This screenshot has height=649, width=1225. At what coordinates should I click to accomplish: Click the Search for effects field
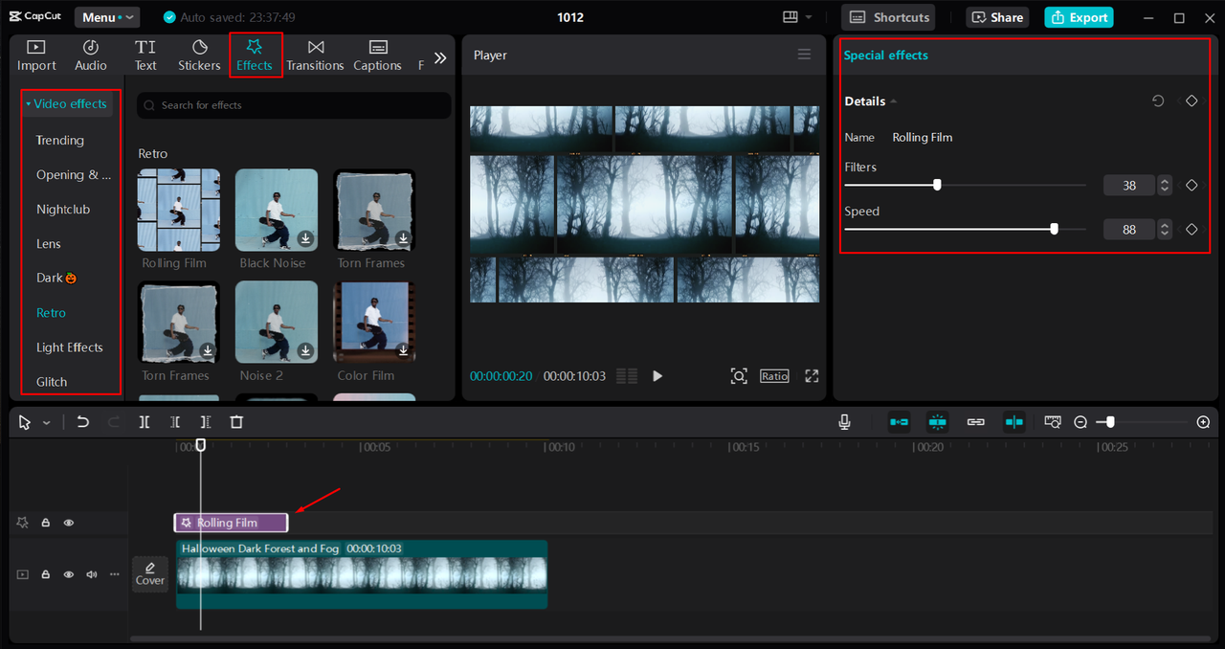click(294, 105)
